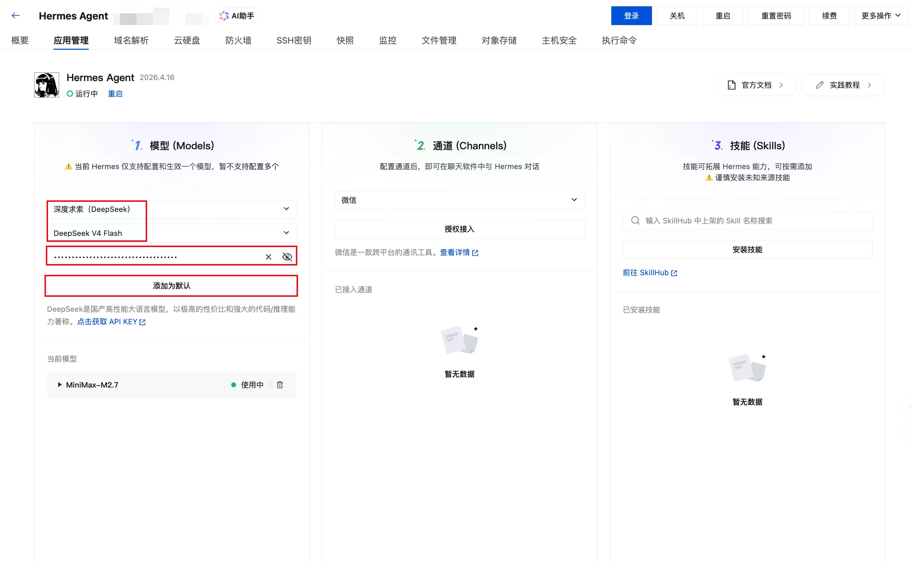Click the blue 重启 link beside 运行中

[x=115, y=94]
